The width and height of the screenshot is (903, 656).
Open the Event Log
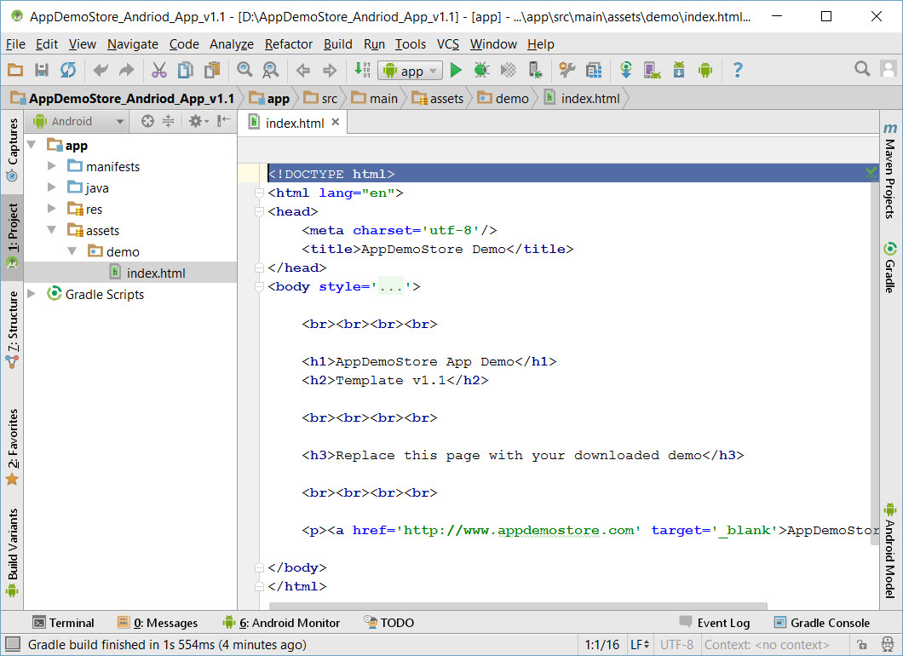715,623
